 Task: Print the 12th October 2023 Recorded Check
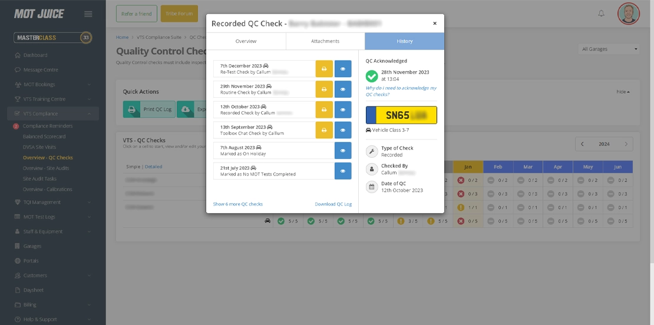(x=324, y=110)
